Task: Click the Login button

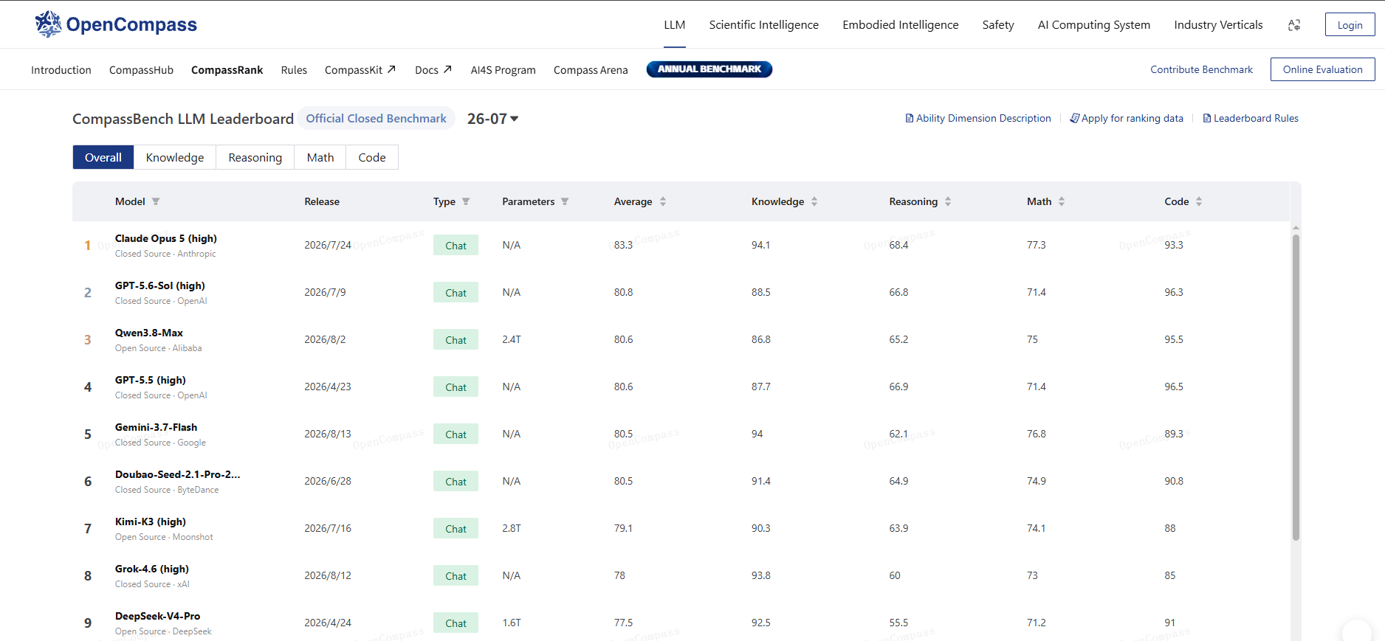Action: (x=1350, y=24)
